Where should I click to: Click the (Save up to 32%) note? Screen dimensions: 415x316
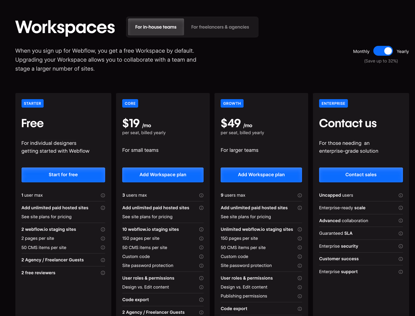point(381,61)
